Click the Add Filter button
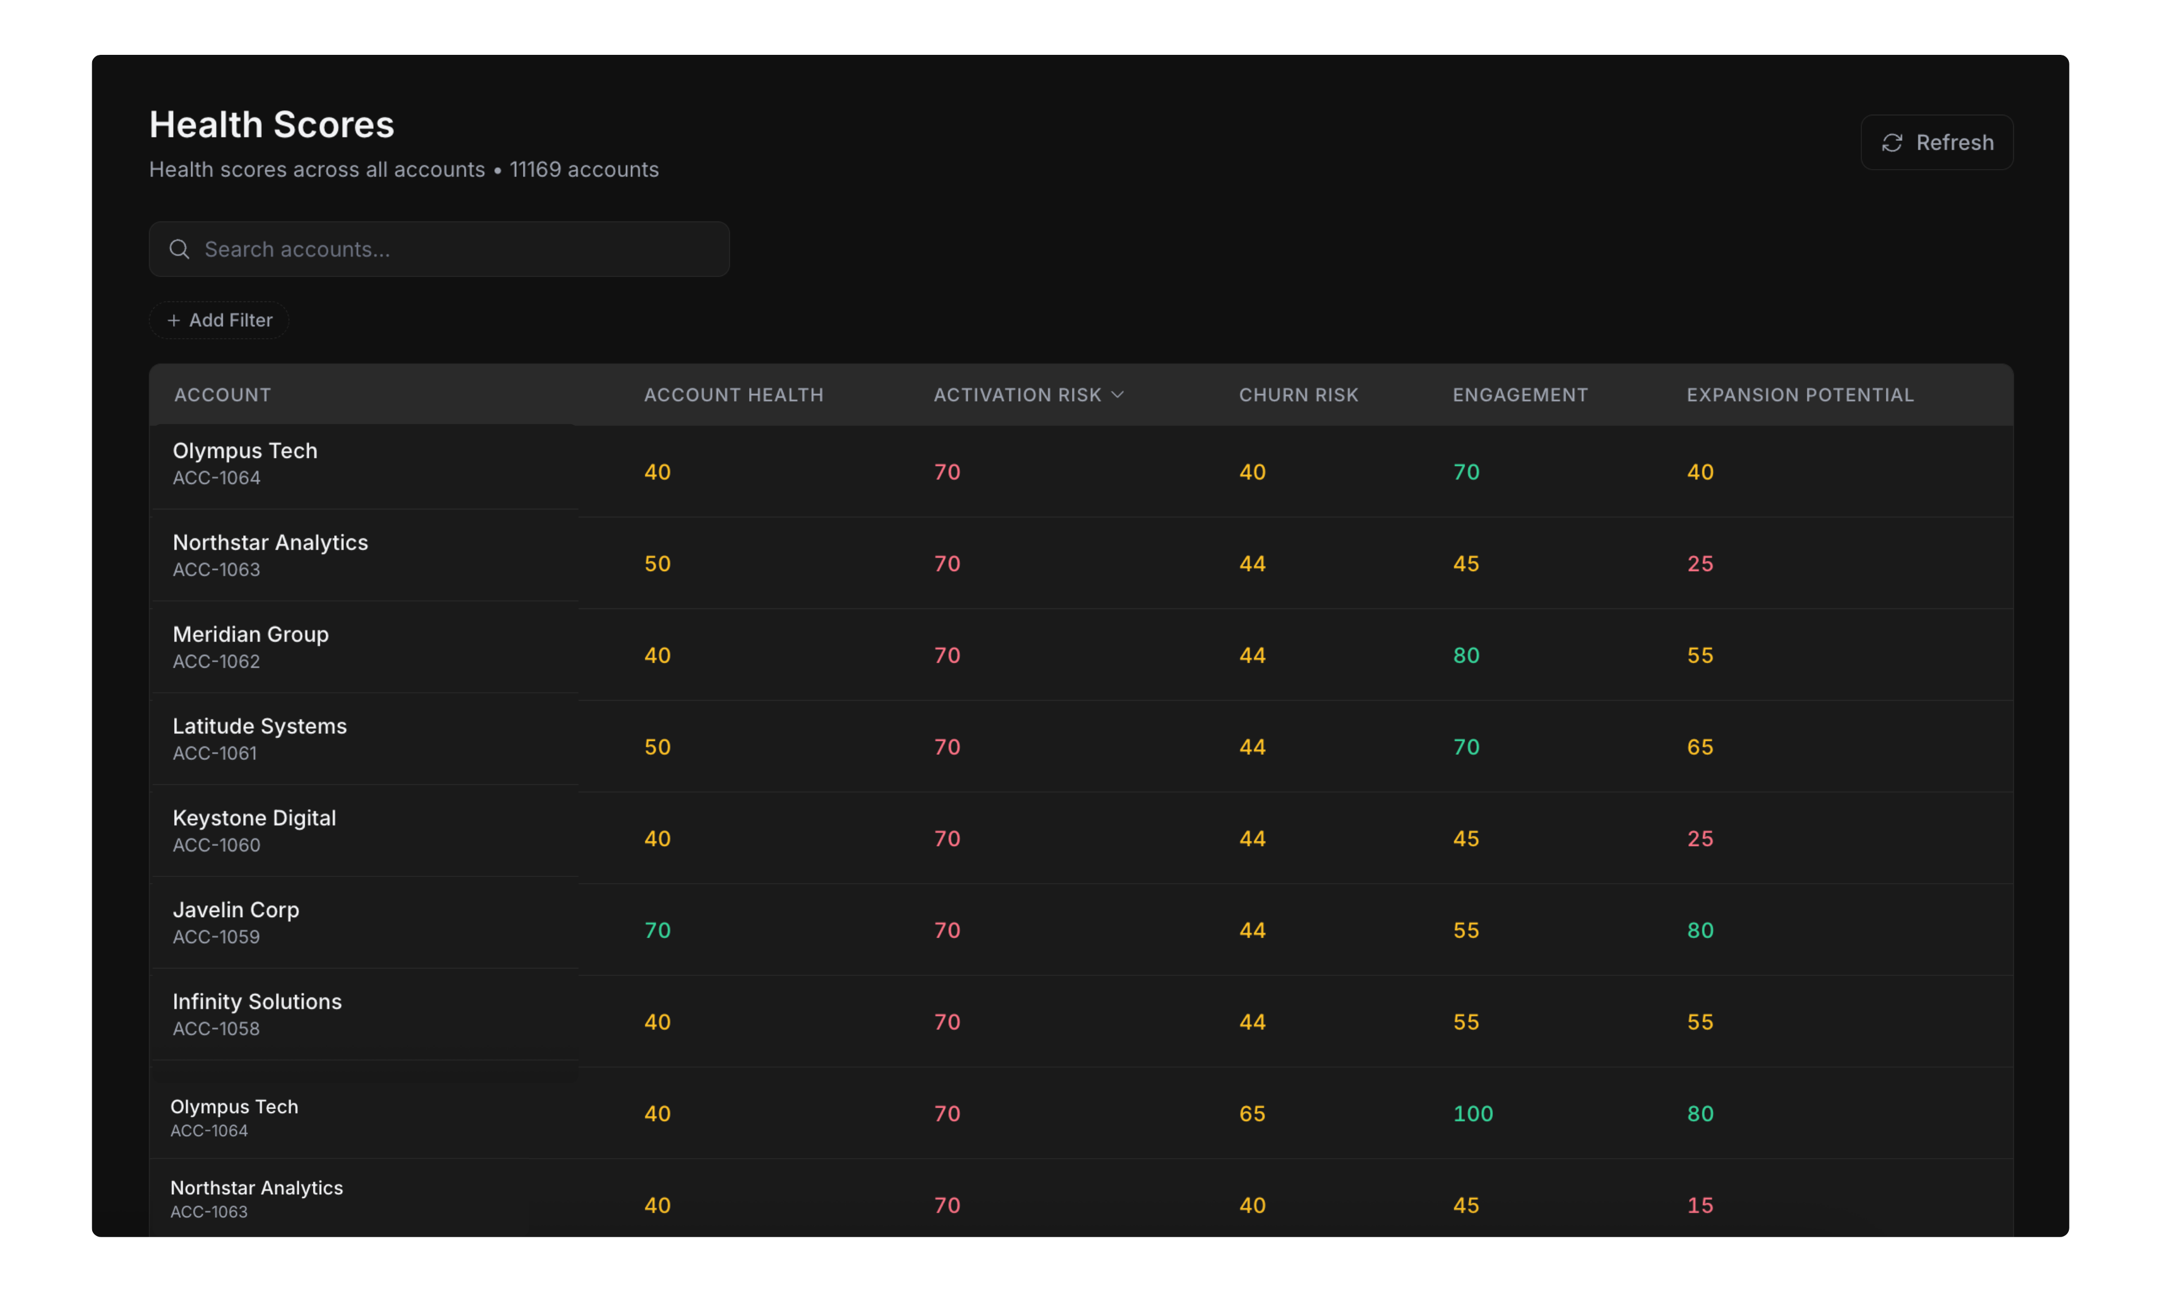The width and height of the screenshot is (2161, 1292). pos(219,321)
